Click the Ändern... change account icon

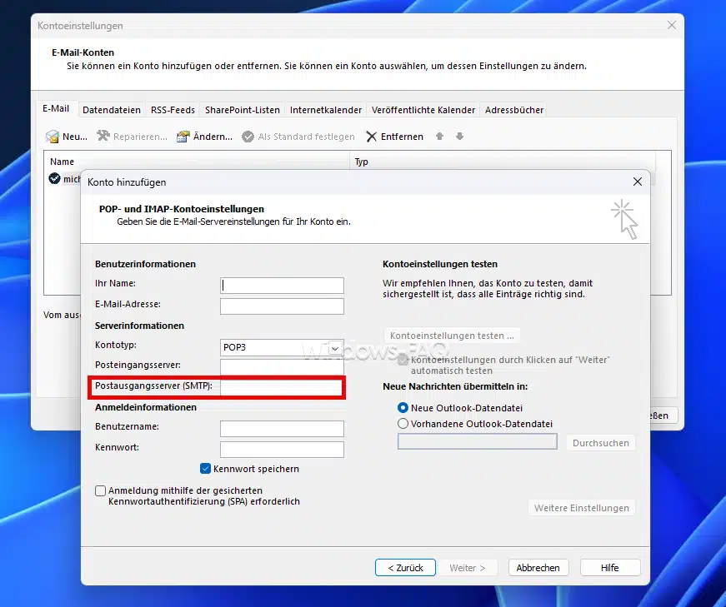[x=183, y=137]
